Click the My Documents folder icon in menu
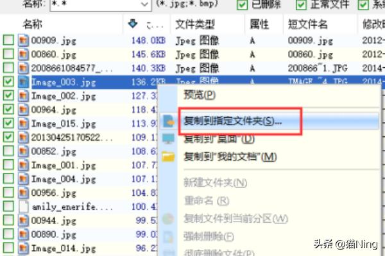This screenshot has height=256, width=385. click(x=169, y=157)
